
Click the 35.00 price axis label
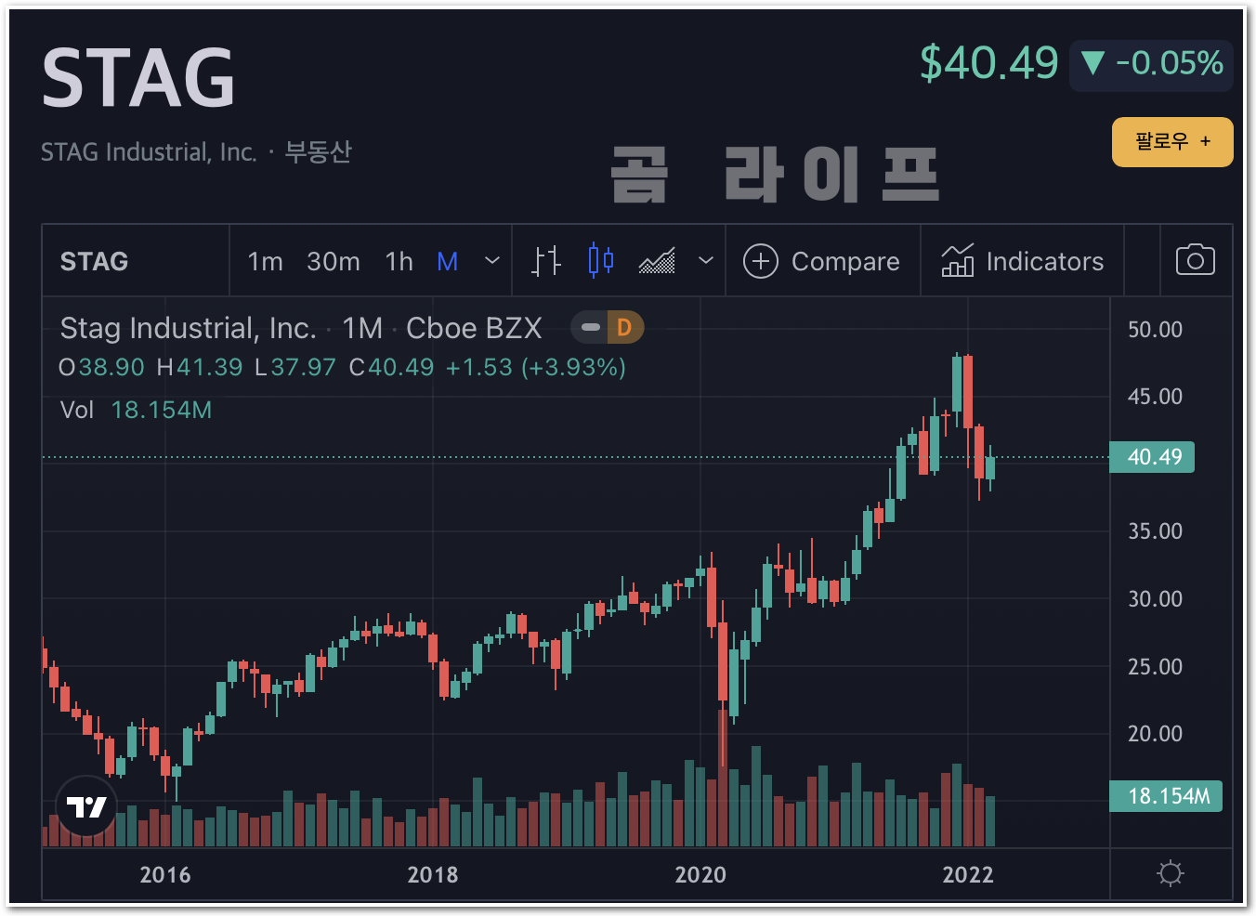click(x=1155, y=531)
